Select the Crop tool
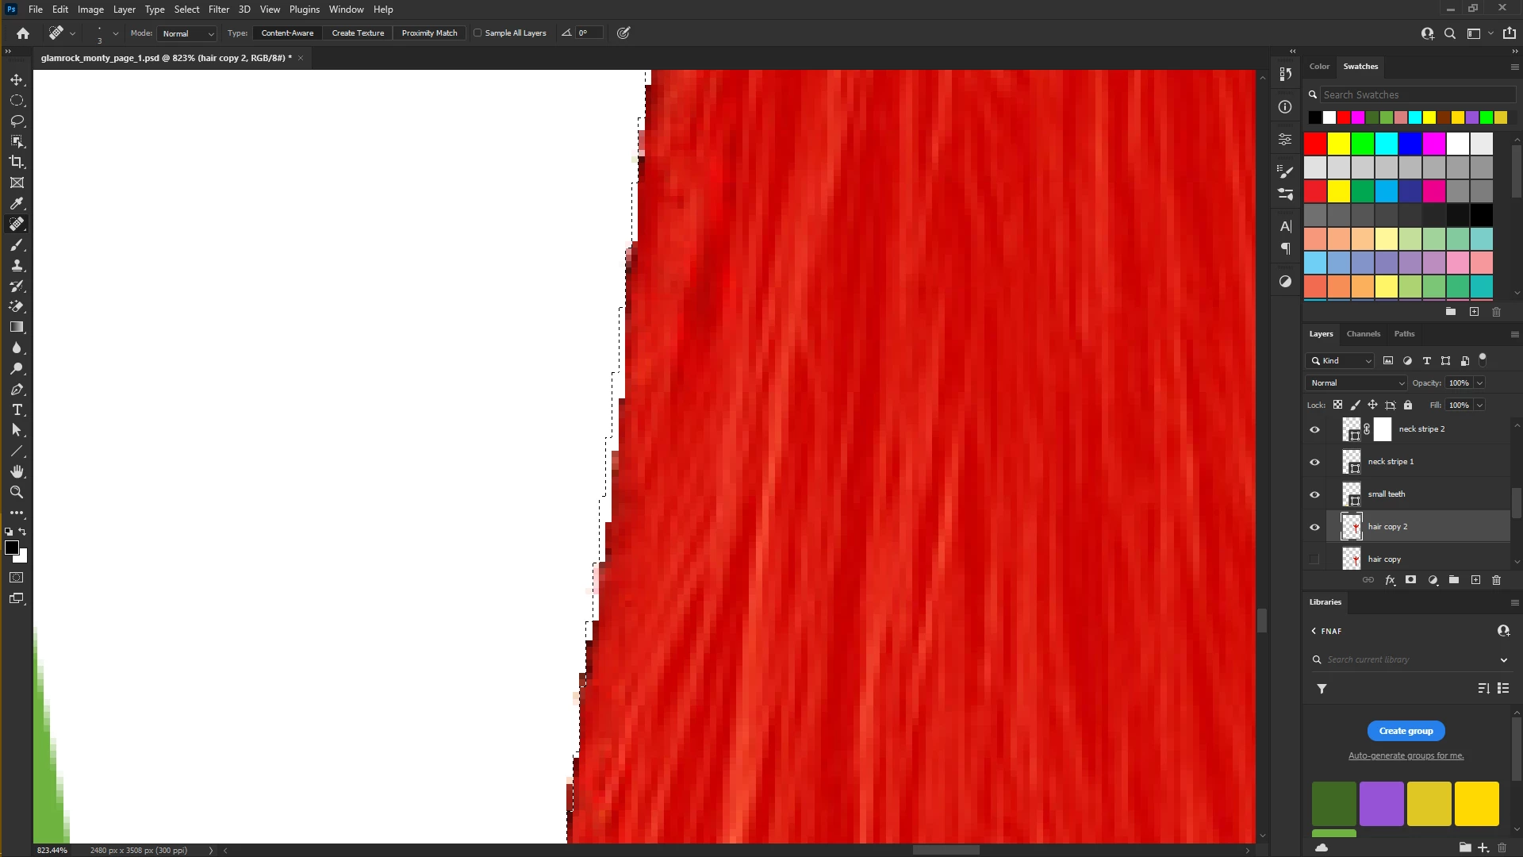The height and width of the screenshot is (857, 1523). point(17,162)
